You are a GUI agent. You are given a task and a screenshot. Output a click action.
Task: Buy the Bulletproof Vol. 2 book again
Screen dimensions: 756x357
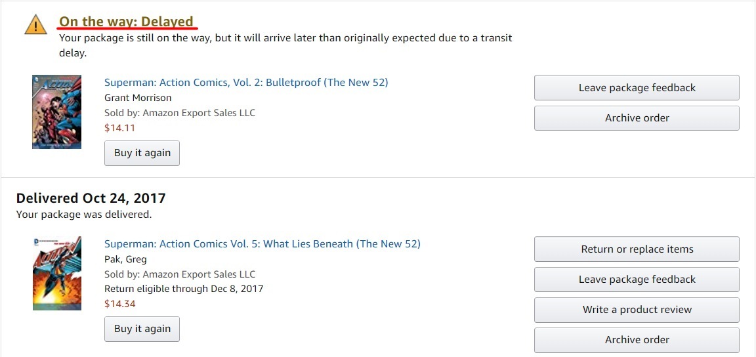142,153
